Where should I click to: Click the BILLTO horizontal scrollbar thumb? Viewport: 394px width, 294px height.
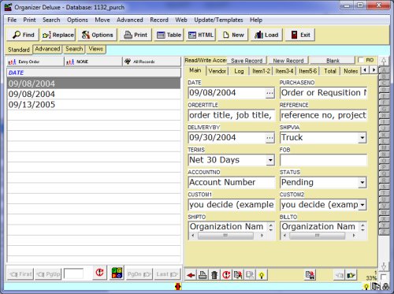coord(318,236)
